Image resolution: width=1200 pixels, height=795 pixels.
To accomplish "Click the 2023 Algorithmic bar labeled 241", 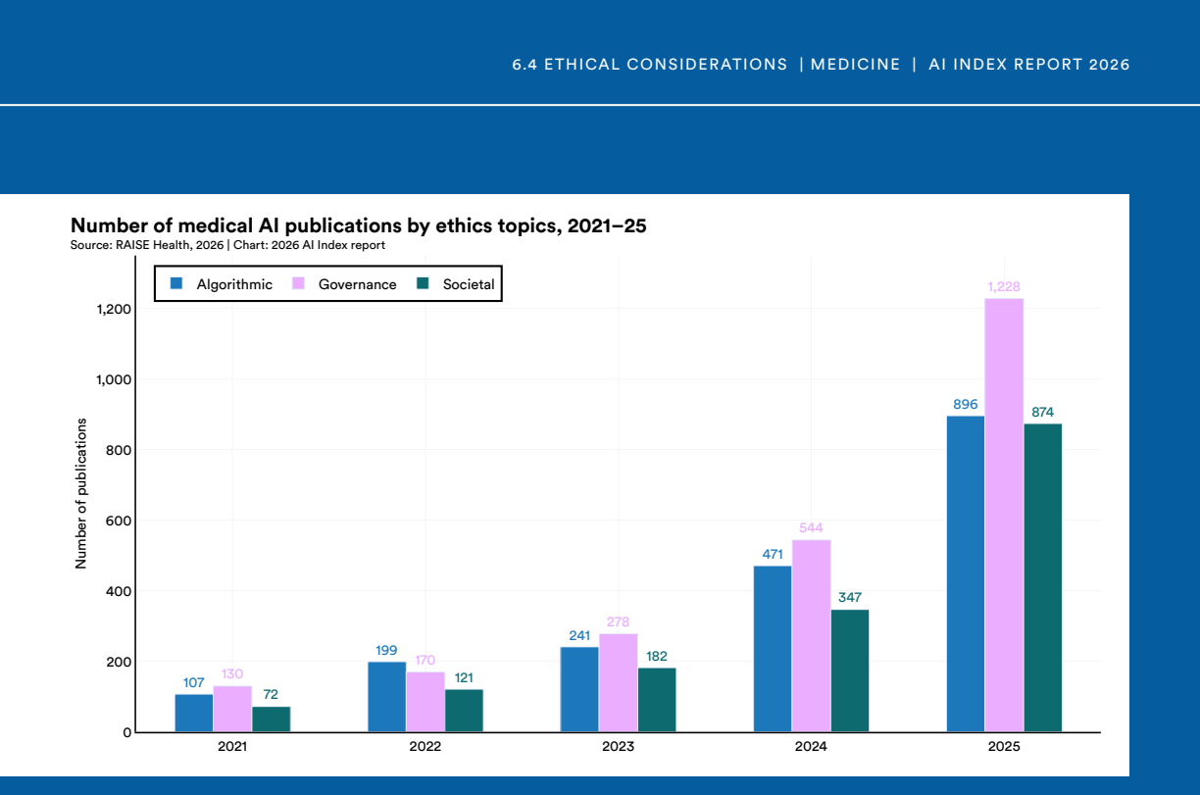I will [579, 689].
